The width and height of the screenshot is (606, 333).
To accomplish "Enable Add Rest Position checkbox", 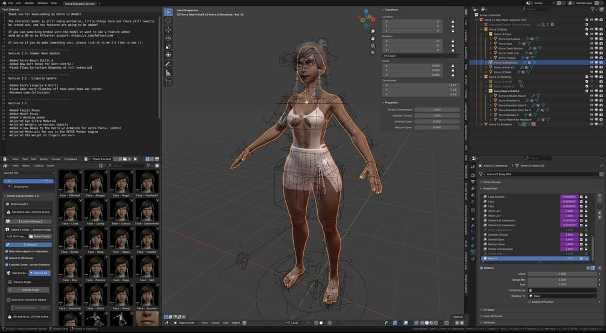I will pyautogui.click(x=529, y=302).
